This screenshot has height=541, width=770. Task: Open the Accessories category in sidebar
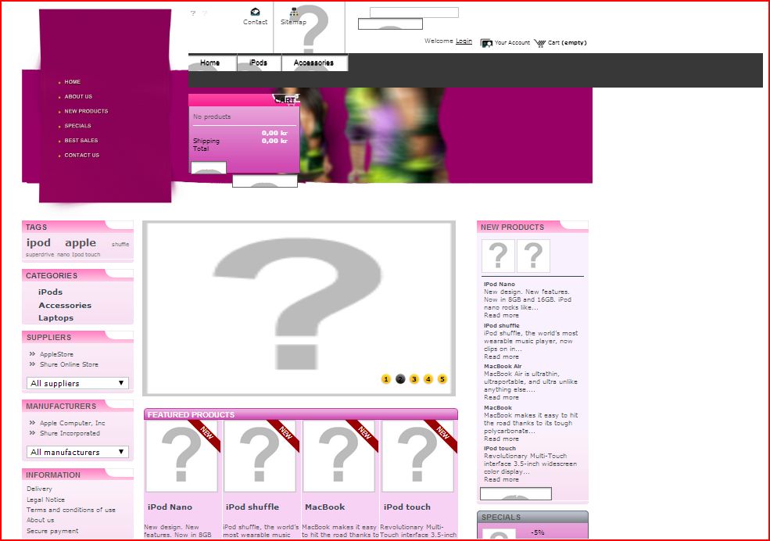click(65, 306)
